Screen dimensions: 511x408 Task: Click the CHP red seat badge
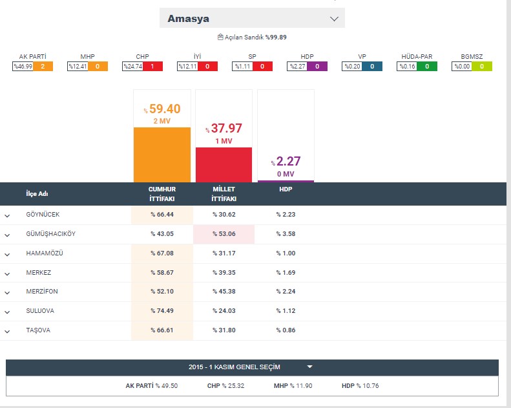click(x=152, y=67)
